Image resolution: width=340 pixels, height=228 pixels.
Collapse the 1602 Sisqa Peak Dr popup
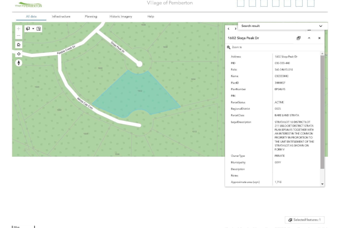click(309, 38)
